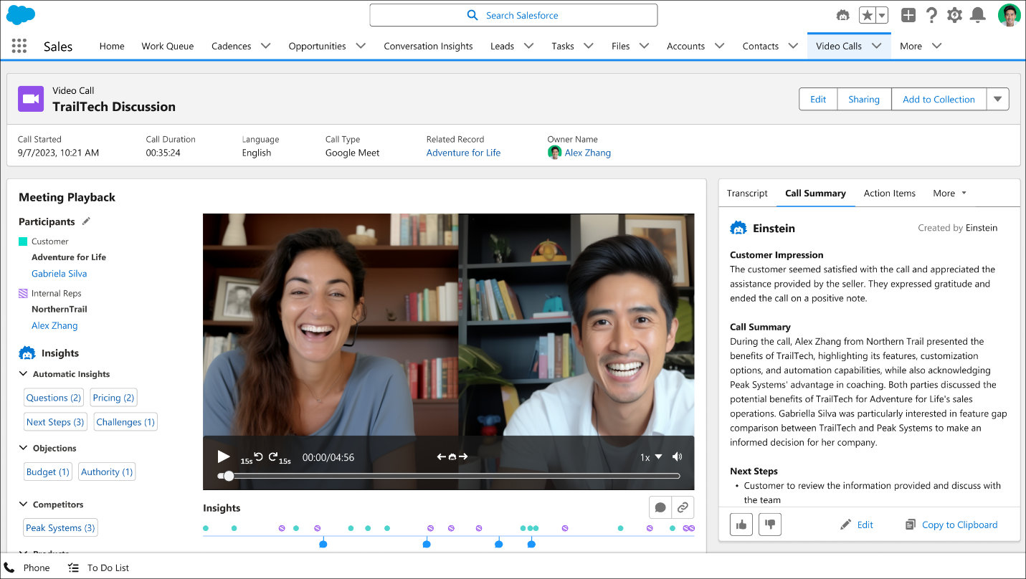This screenshot has height=579, width=1026.
Task: Click the video progress slider handle
Action: (x=229, y=476)
